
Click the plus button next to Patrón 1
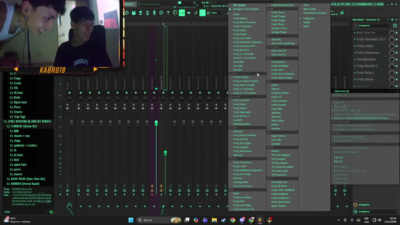(x=139, y=4)
